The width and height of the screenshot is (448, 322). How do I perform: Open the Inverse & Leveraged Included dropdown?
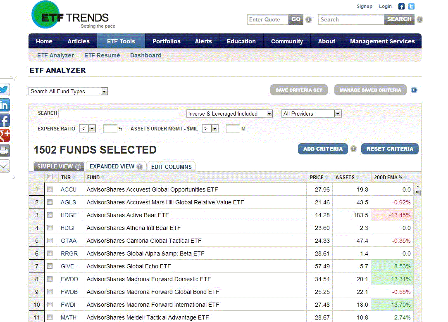click(229, 114)
